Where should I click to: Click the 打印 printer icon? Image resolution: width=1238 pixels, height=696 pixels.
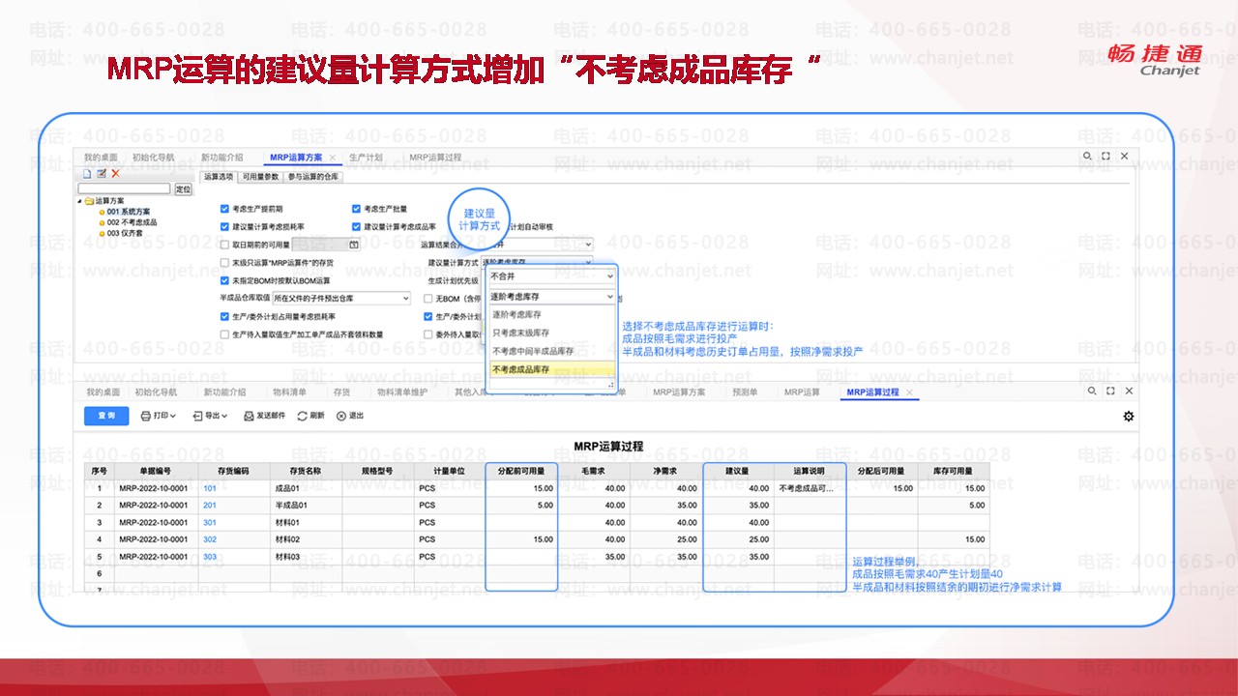click(146, 416)
